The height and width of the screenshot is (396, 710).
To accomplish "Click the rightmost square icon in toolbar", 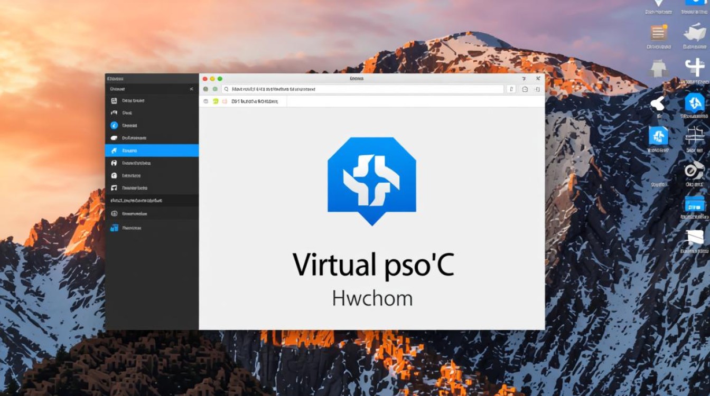I will pyautogui.click(x=537, y=90).
